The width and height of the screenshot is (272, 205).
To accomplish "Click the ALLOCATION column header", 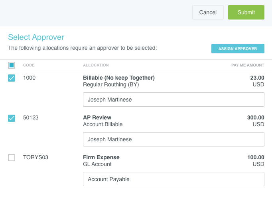I will point(96,65).
